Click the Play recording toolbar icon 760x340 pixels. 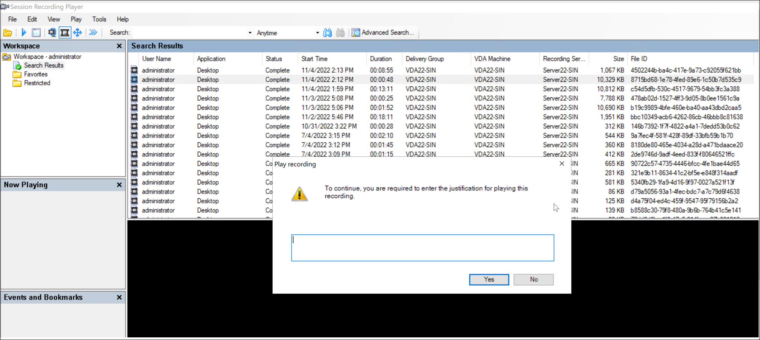click(x=23, y=32)
